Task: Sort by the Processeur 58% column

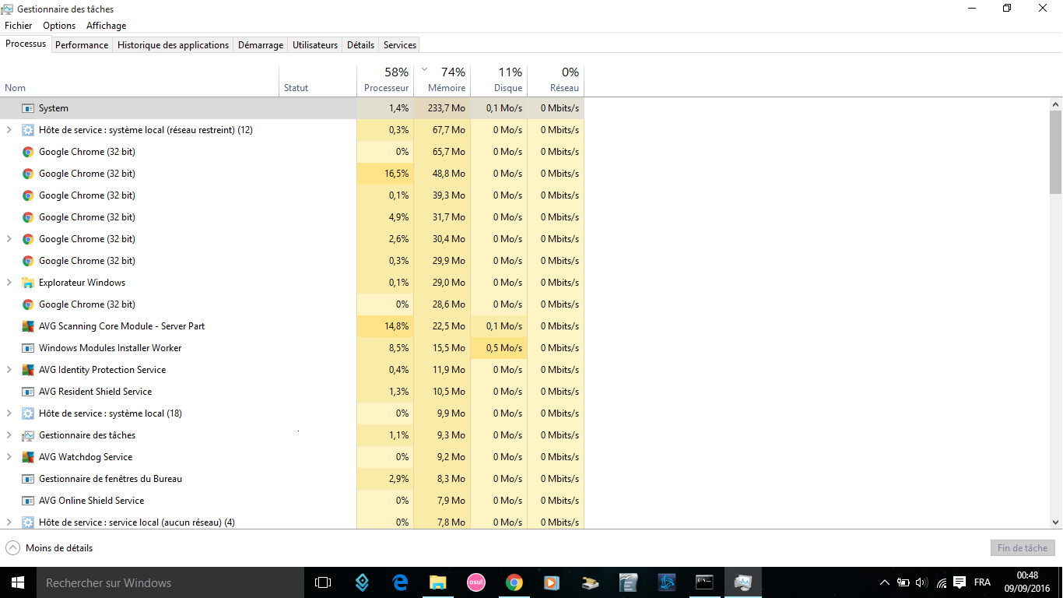Action: (x=385, y=80)
